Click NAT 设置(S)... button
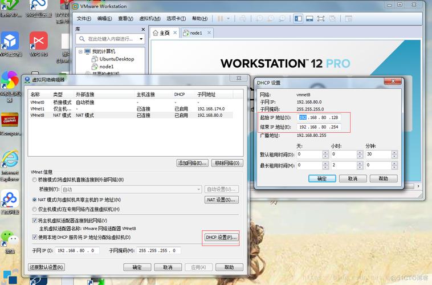Image resolution: width=432 pixels, height=285 pixels. (222, 199)
